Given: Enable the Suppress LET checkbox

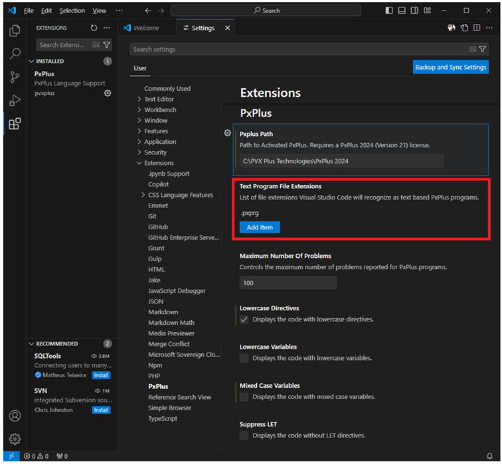Looking at the screenshot, I should 244,435.
